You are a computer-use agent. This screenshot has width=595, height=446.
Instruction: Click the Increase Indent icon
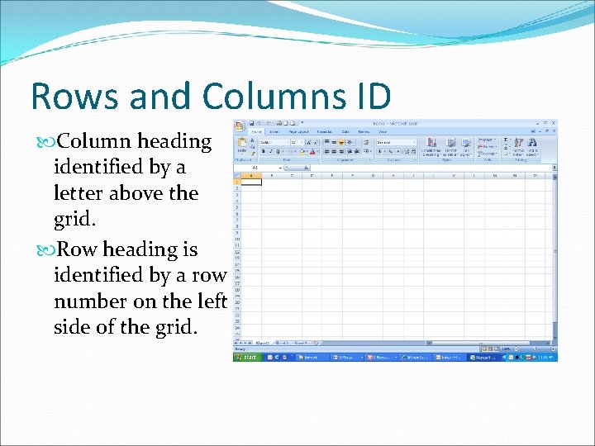click(x=357, y=151)
